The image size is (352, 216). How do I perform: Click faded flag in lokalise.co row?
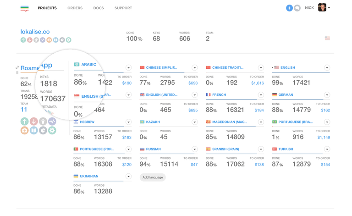pyautogui.click(x=327, y=39)
